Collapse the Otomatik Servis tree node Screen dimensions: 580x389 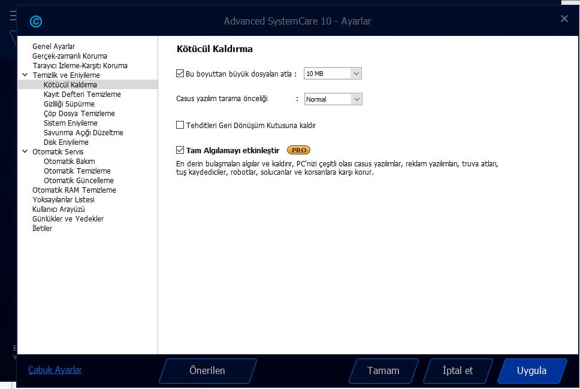point(25,151)
